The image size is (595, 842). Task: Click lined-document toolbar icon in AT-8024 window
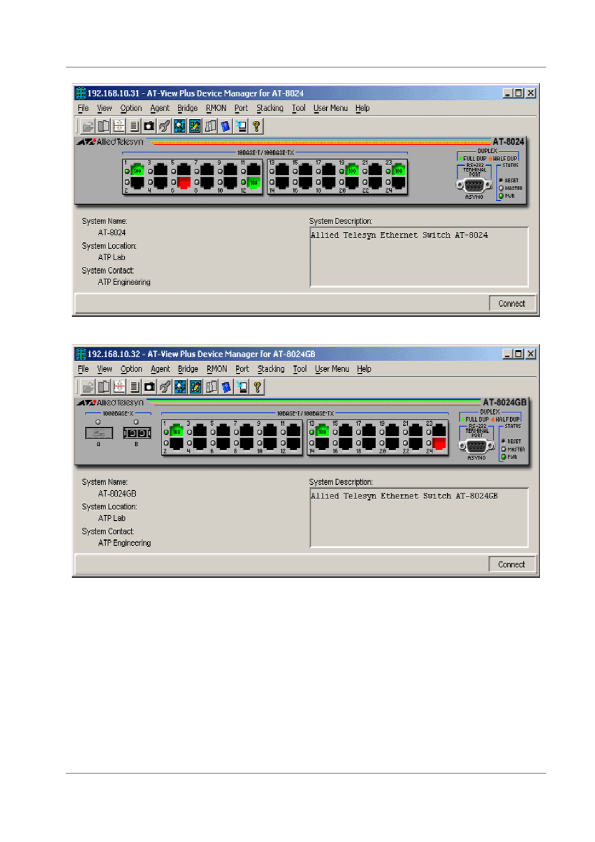(x=134, y=126)
